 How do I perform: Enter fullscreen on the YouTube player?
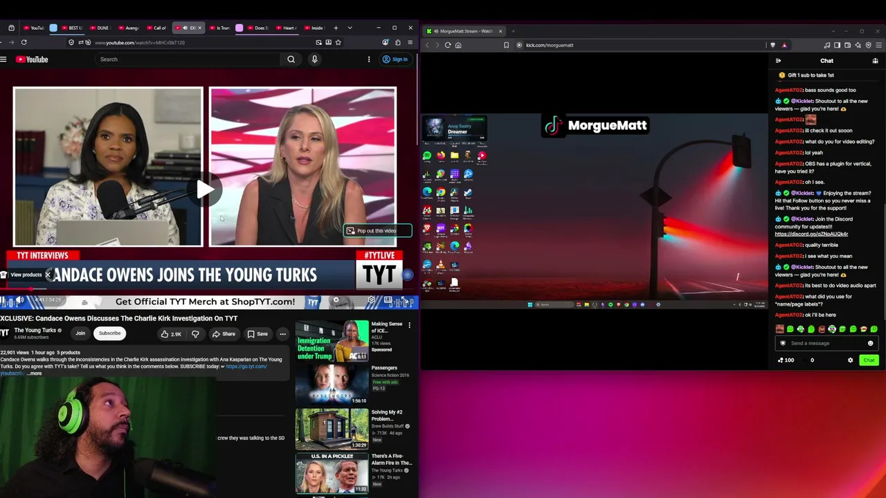click(406, 301)
